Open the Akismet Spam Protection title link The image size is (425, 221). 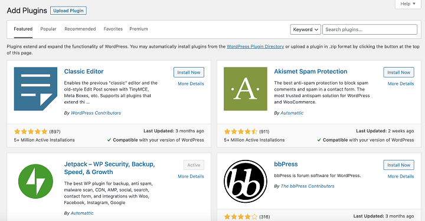(310, 72)
